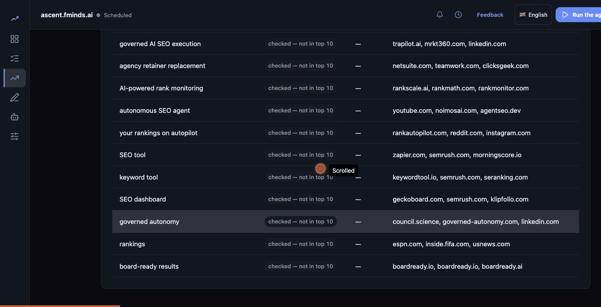Select the agency retainer replacement keyword
This screenshot has width=601, height=307.
coord(162,66)
